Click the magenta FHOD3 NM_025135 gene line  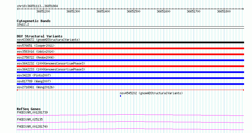pos(130,122)
